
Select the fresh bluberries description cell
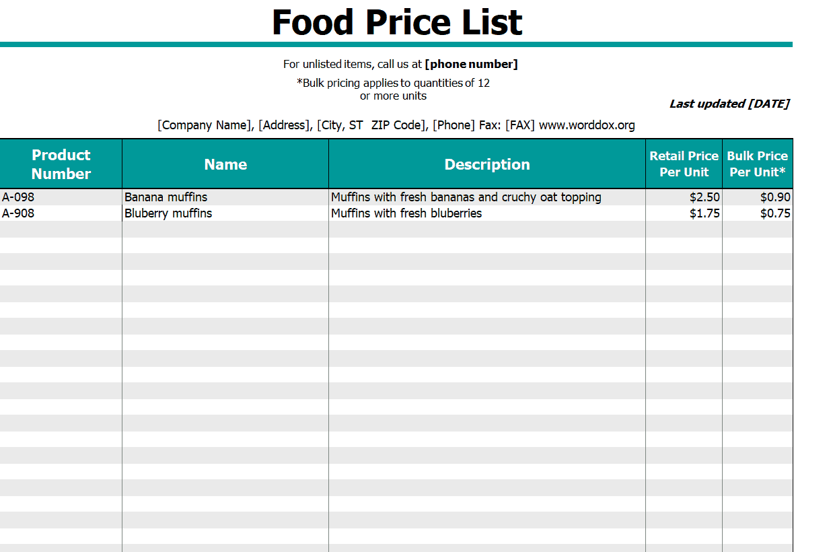tap(487, 213)
